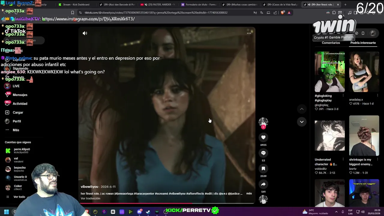This screenshot has width=384, height=216.
Task: Switch to the '(35) FASTER, HARDER' YouTube tab
Action: click(158, 4)
